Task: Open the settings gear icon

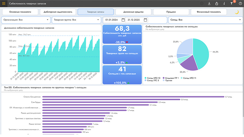Action: coord(202,3)
